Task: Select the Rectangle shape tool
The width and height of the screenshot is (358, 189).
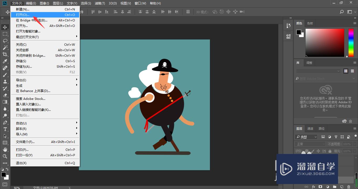Action: [x=5, y=143]
